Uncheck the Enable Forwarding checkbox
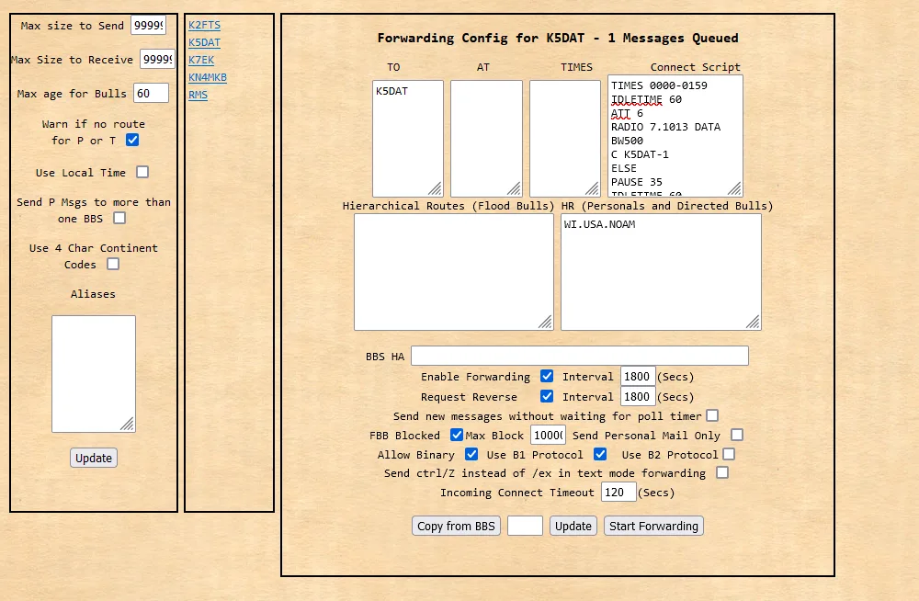This screenshot has width=919, height=601. tap(547, 376)
